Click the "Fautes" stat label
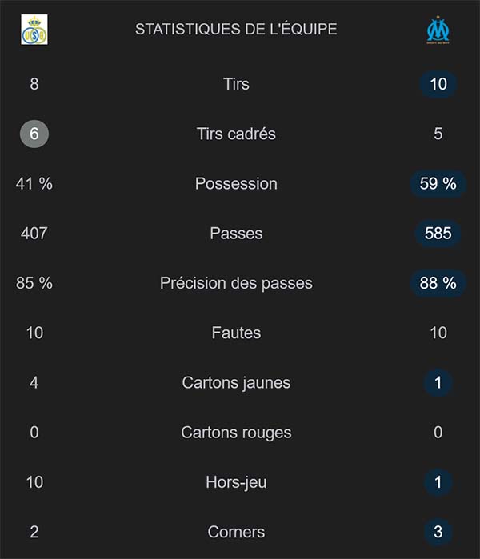Viewport: 480px width, 559px height. tap(236, 333)
